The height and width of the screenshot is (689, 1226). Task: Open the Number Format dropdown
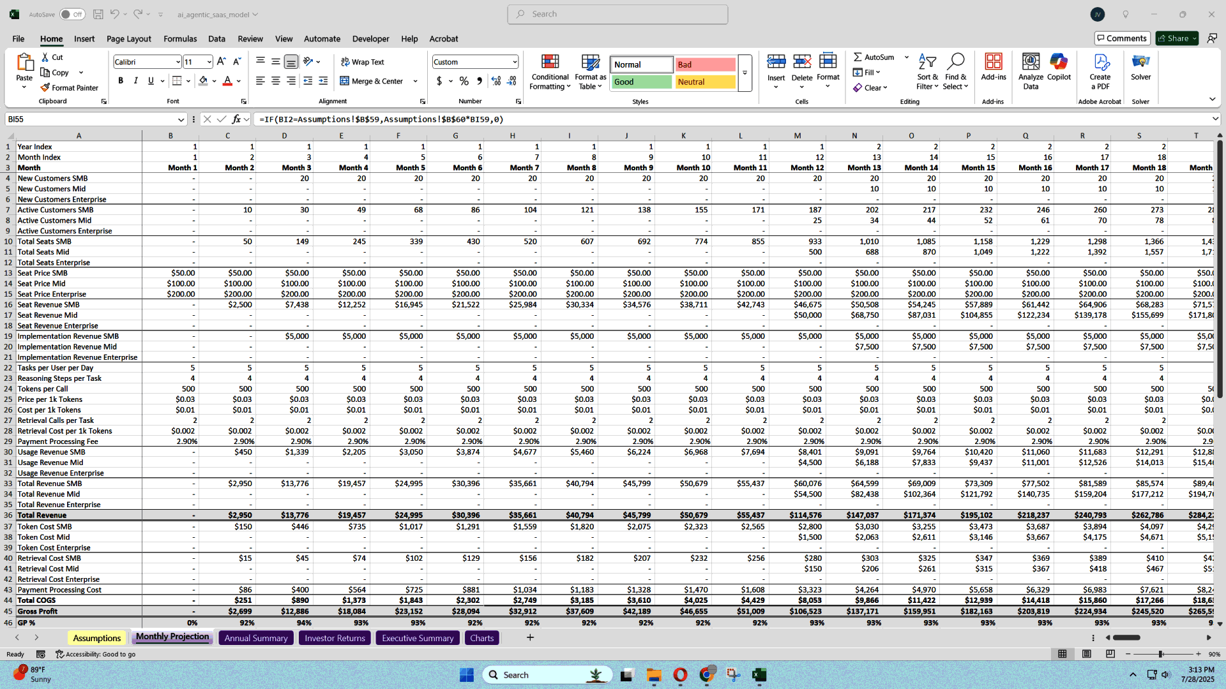[514, 62]
